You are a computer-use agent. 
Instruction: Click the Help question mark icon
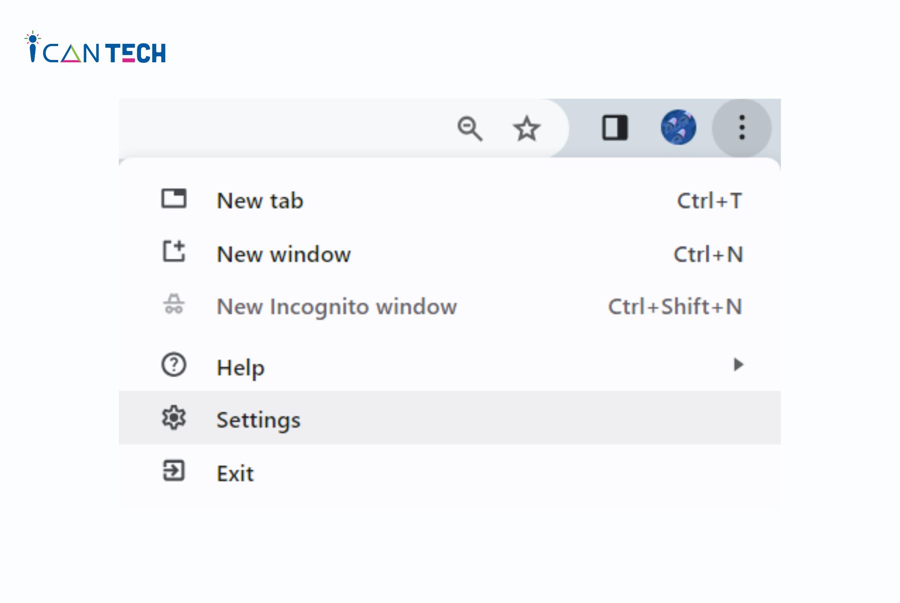[x=174, y=365]
